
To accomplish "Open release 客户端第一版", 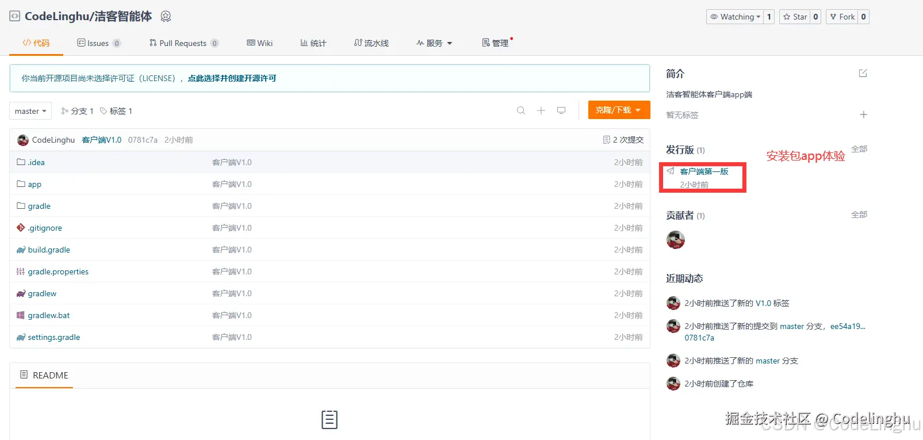I will [704, 171].
